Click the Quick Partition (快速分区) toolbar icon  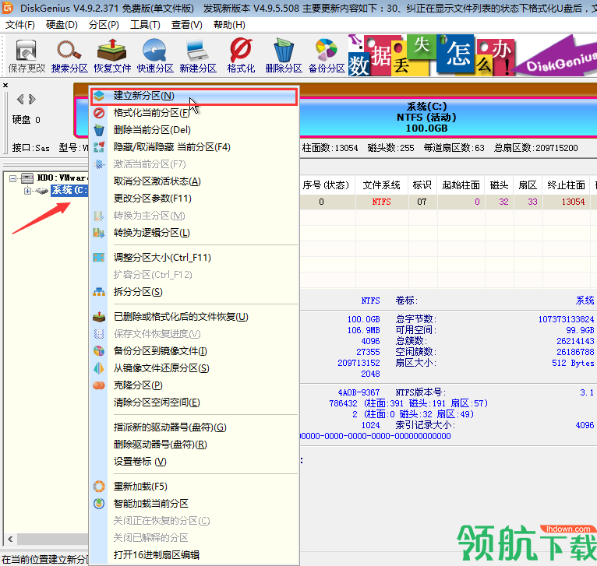155,56
